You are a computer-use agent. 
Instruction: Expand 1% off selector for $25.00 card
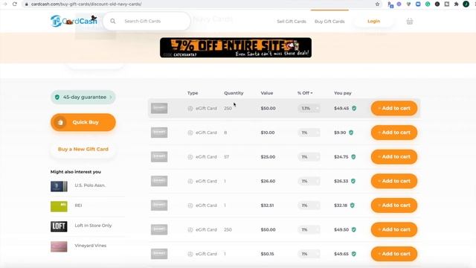[x=309, y=157]
